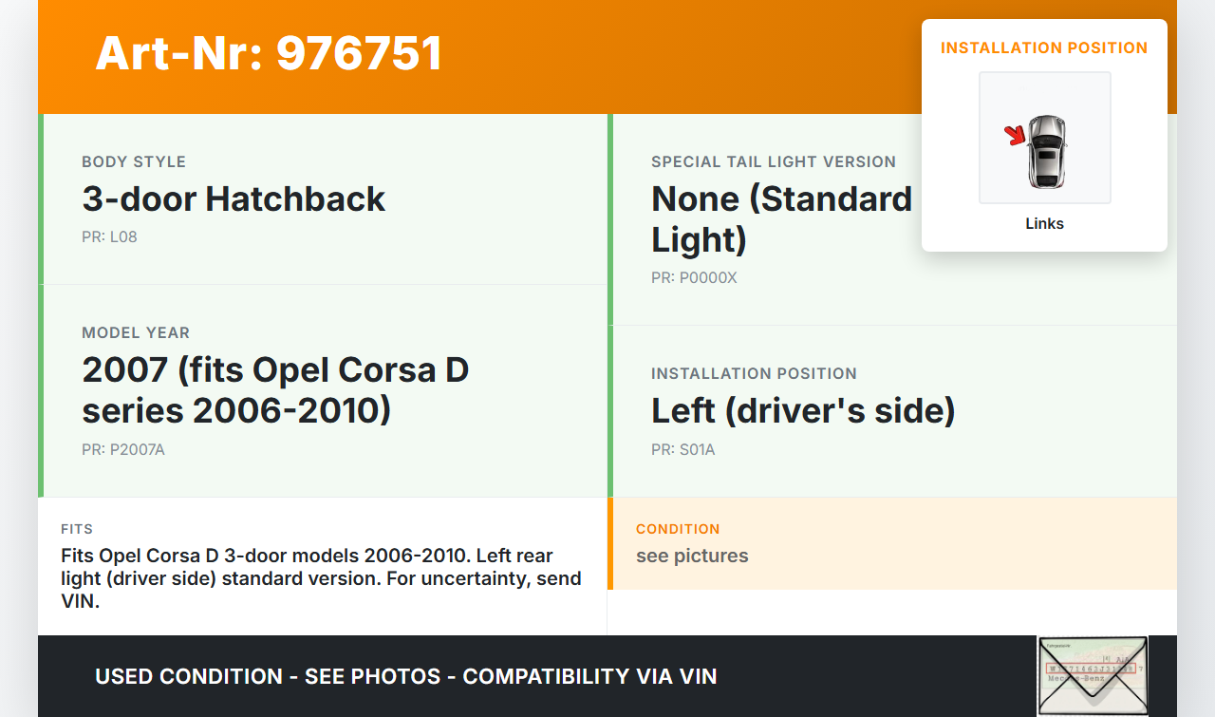Click the orange Installation Position card title

(x=1044, y=47)
